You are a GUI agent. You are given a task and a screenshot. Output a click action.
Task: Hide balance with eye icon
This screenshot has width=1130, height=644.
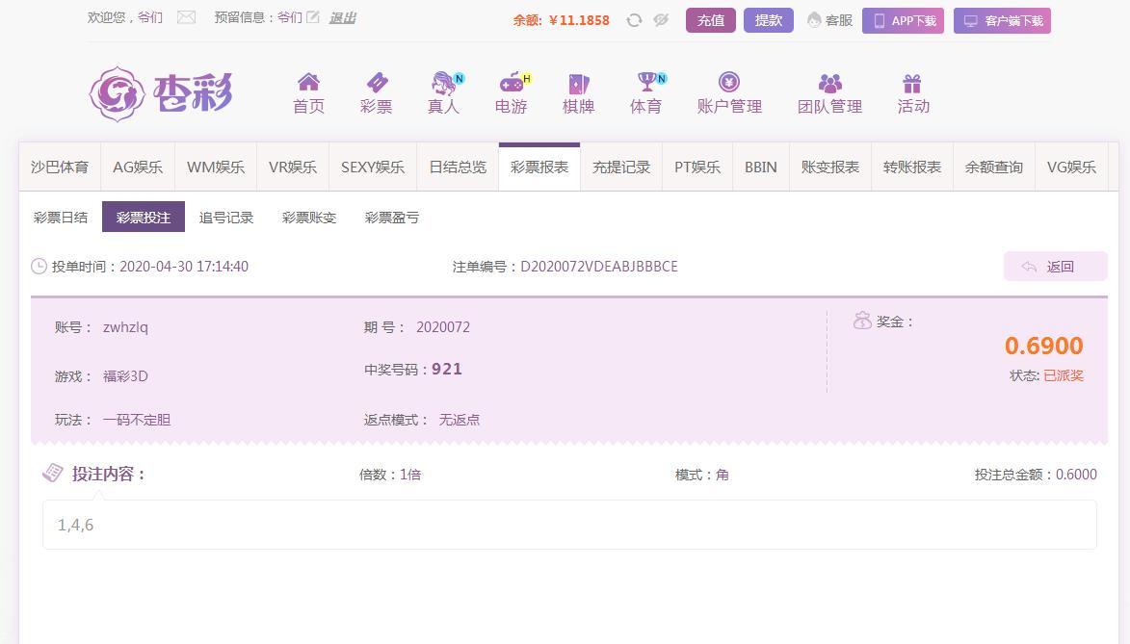pos(661,20)
